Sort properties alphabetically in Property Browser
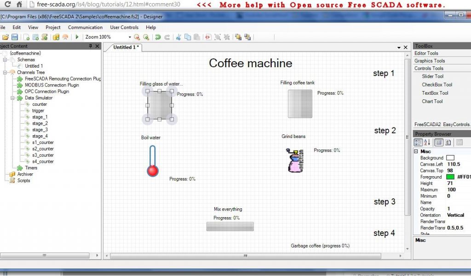This screenshot has width=471, height=276. coord(427,143)
